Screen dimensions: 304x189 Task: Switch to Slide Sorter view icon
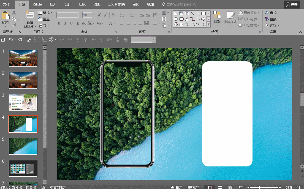[220, 187]
